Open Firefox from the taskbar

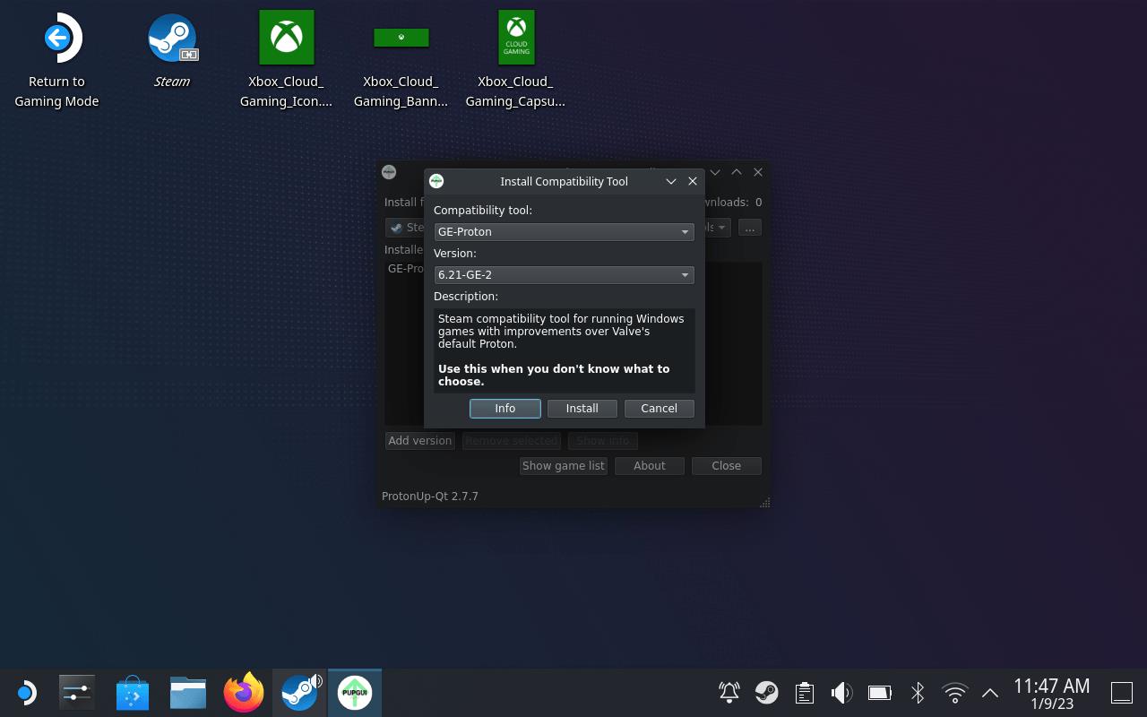[244, 693]
